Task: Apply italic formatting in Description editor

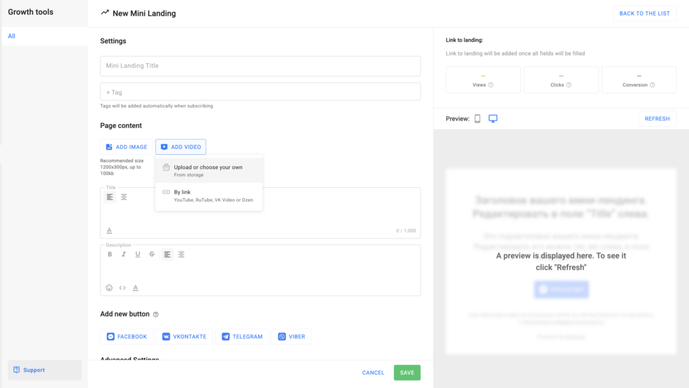Action: 124,254
